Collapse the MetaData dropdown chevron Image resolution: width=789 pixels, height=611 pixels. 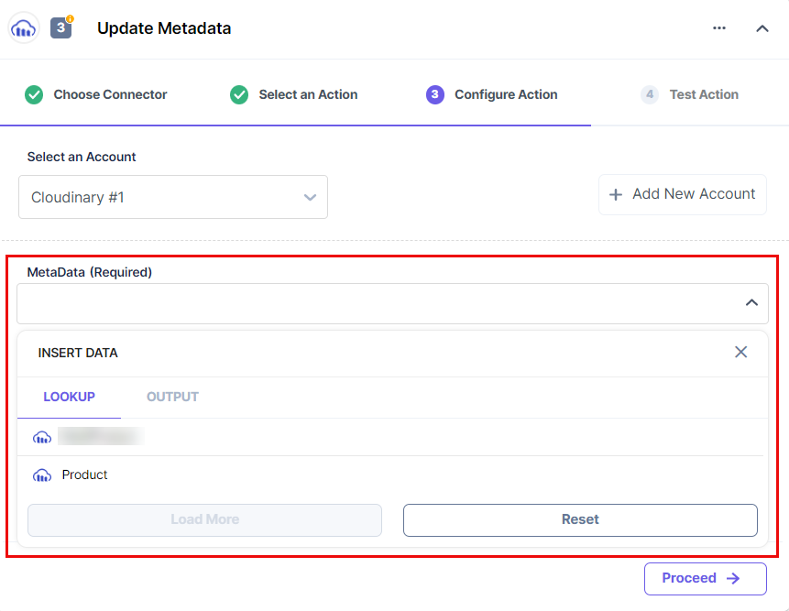coord(751,302)
